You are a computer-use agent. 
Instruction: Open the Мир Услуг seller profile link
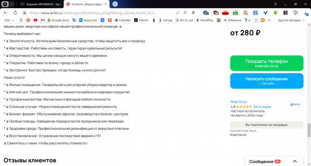[239, 101]
